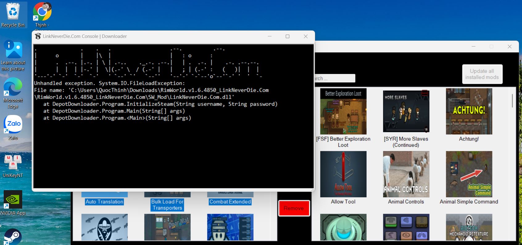Open the Zalo desktop shortcut
This screenshot has width=522, height=245.
(13, 125)
